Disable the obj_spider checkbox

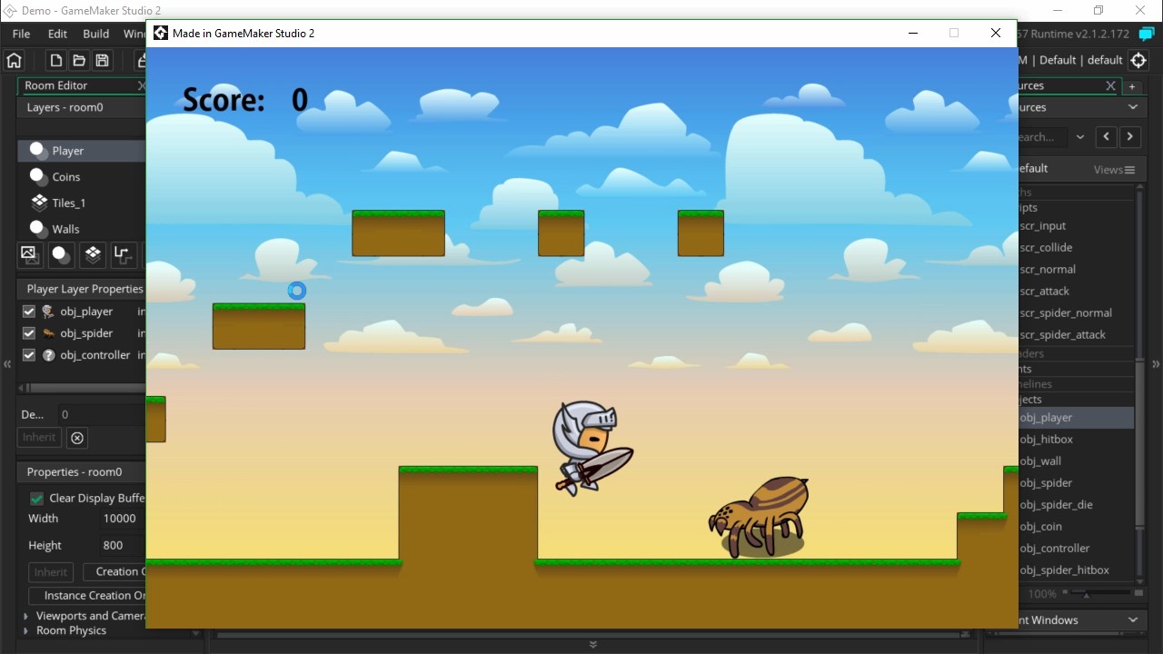click(x=28, y=332)
